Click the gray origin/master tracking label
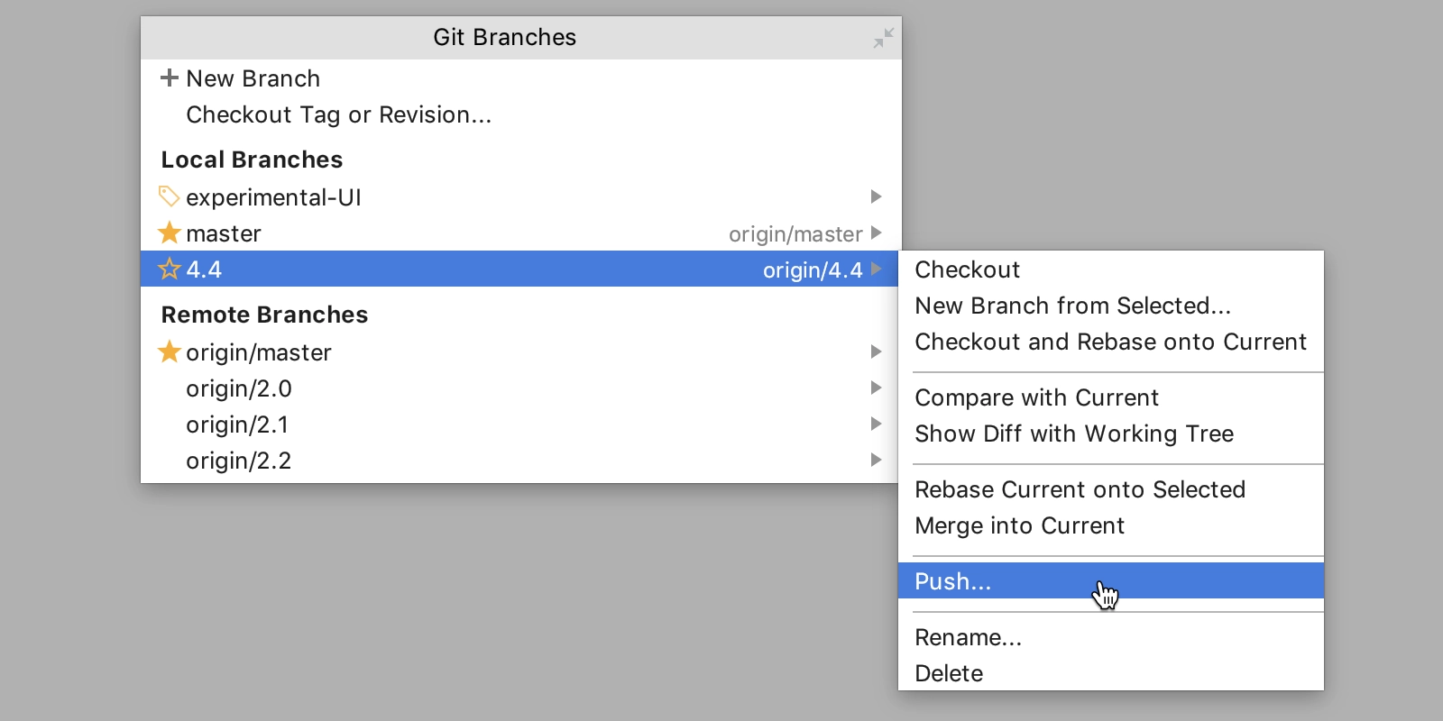1443x721 pixels. pyautogui.click(x=795, y=234)
